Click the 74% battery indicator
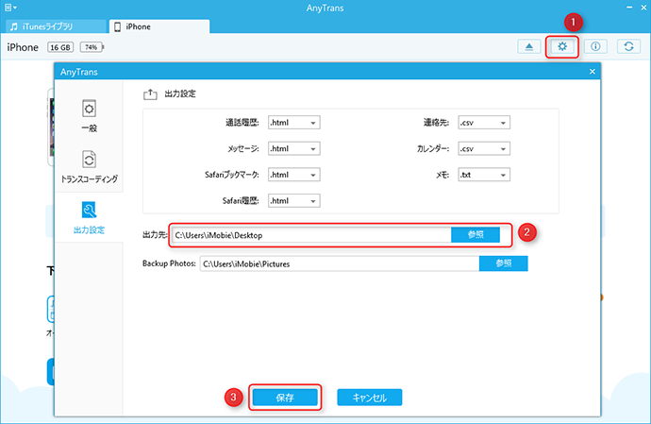The height and width of the screenshot is (424, 651). 92,47
